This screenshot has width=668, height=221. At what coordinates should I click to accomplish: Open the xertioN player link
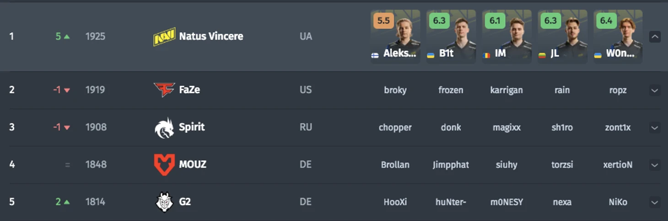[x=618, y=165]
